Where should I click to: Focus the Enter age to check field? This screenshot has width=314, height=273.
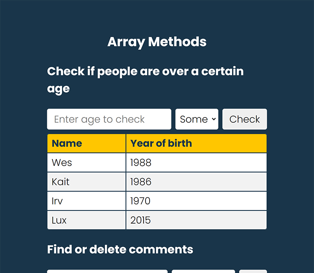[x=109, y=119]
